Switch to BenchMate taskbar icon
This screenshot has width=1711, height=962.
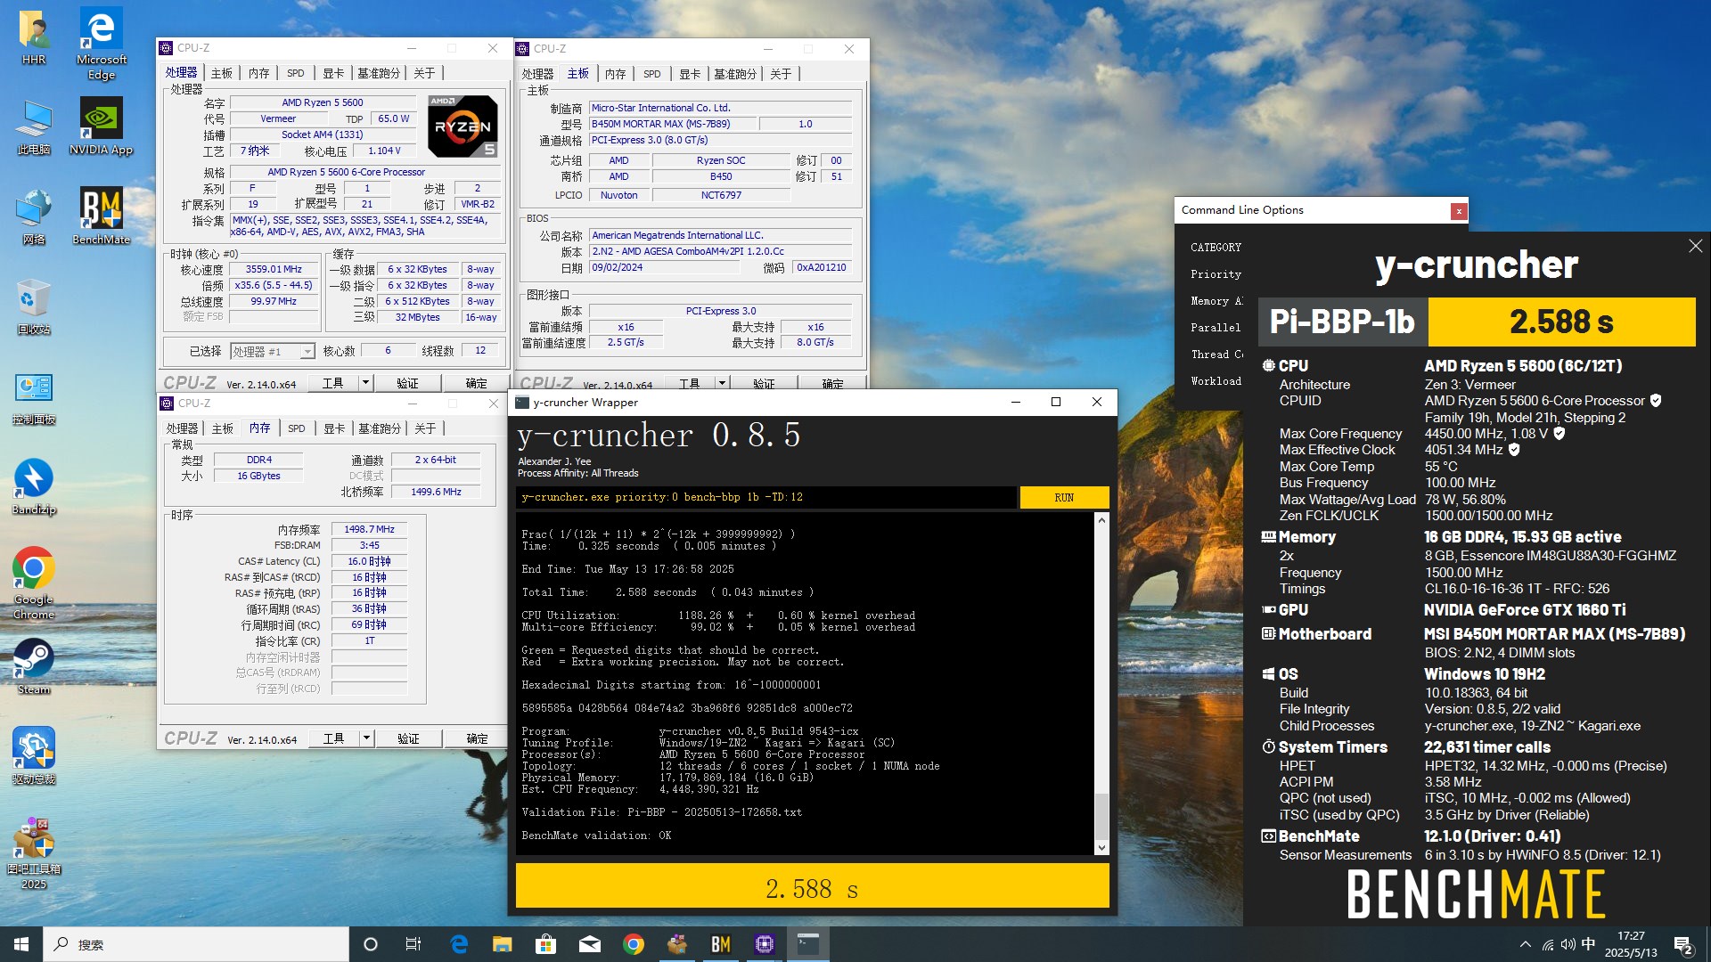(720, 944)
